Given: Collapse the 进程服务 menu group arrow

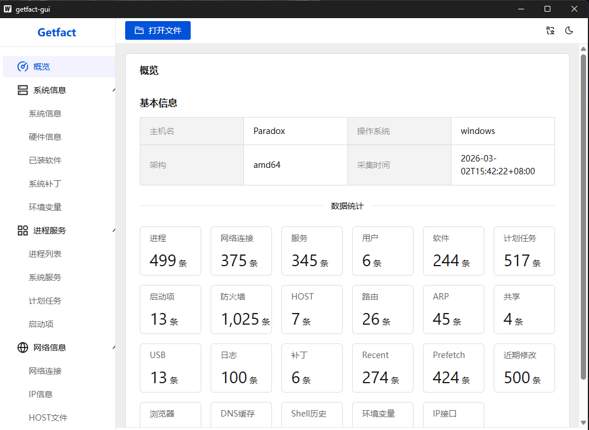Looking at the screenshot, I should (x=113, y=231).
